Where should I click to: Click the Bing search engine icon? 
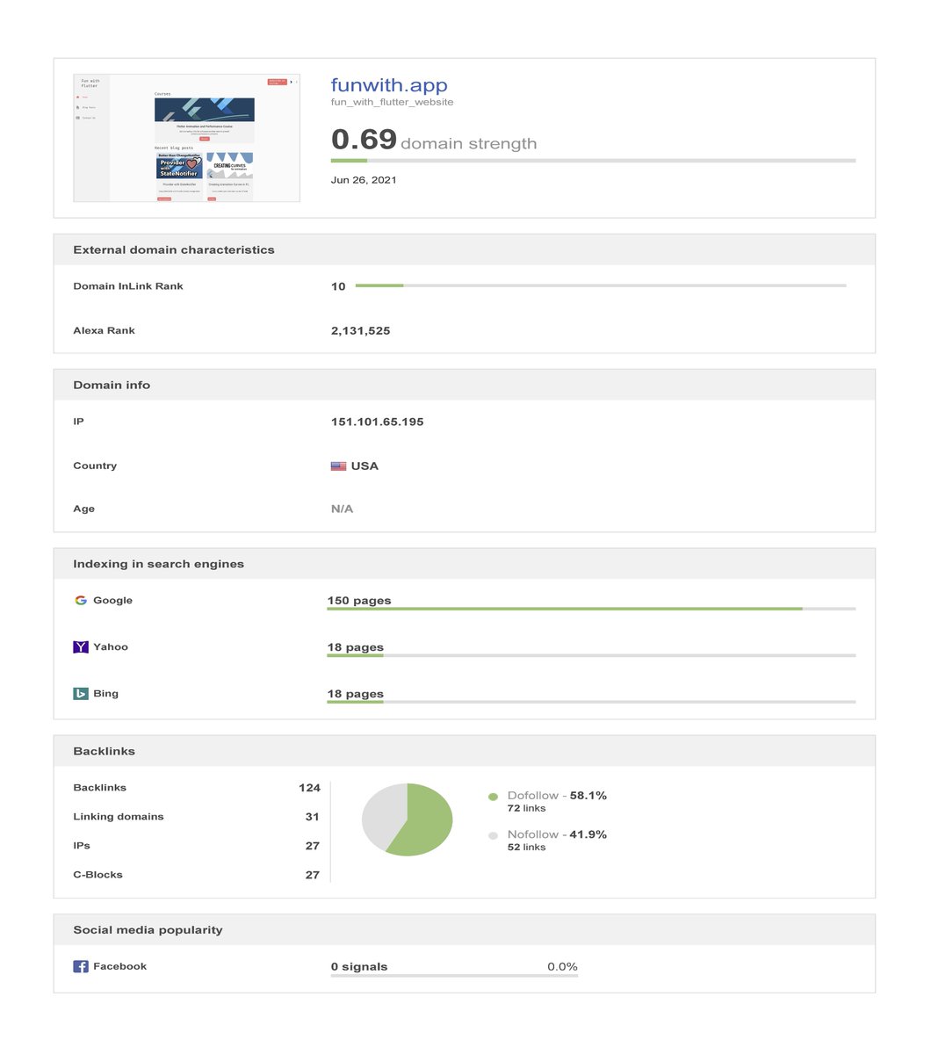point(80,693)
